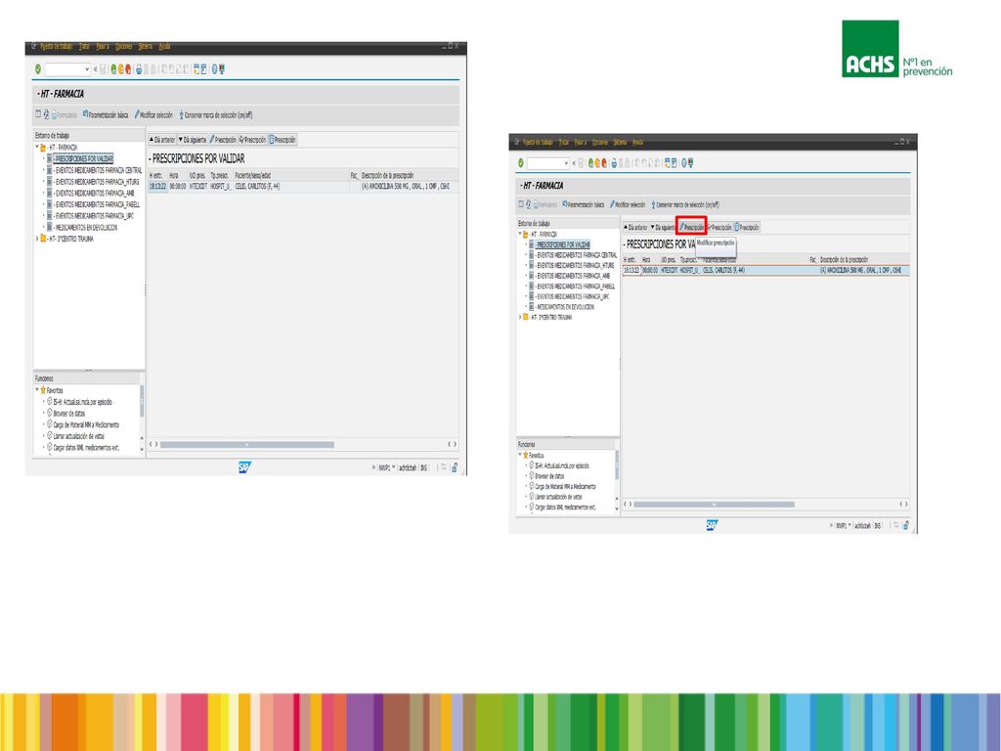Click the green Enter checkmark in left window
Screen dimensions: 1001x751
pyautogui.click(x=38, y=69)
